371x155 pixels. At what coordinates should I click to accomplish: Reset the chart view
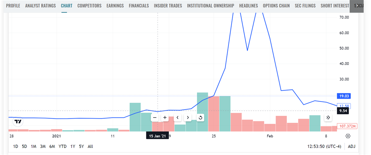point(200,117)
